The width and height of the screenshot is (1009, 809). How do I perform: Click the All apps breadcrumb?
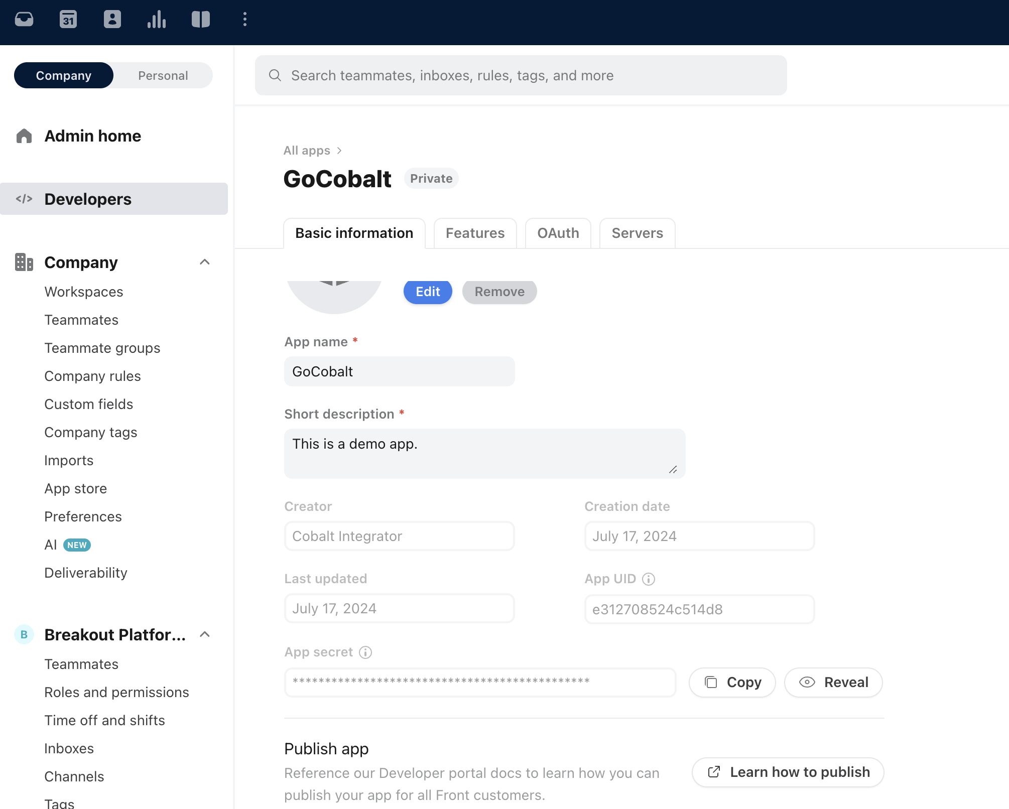[x=307, y=151]
